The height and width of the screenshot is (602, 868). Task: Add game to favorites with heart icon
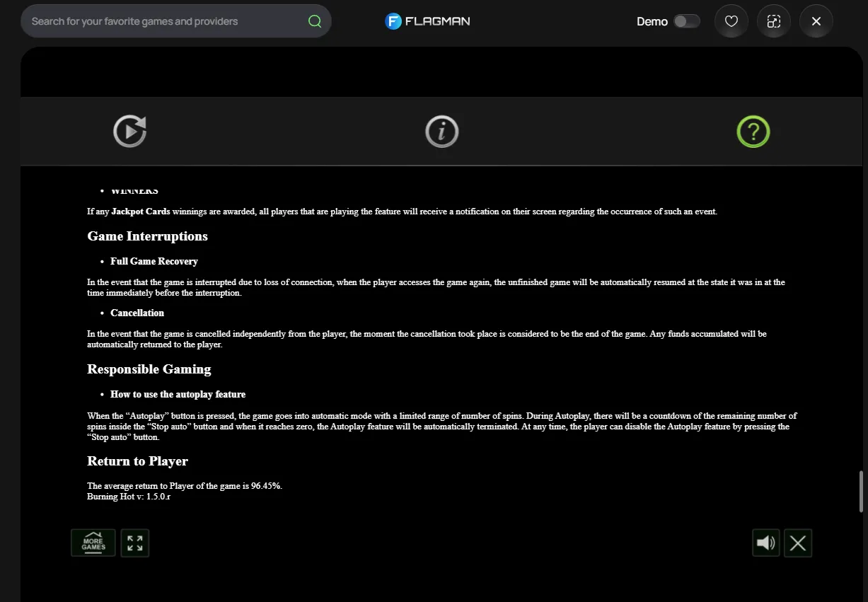731,21
